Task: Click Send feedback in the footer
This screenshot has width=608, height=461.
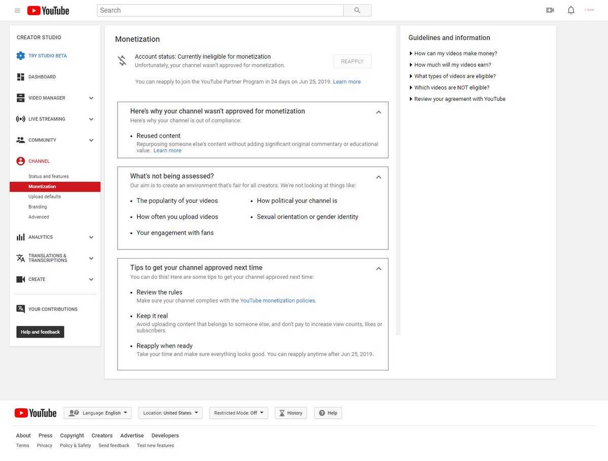Action: click(114, 446)
